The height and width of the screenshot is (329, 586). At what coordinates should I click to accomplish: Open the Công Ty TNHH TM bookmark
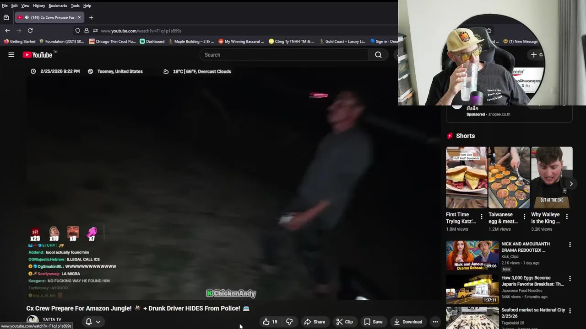(291, 42)
